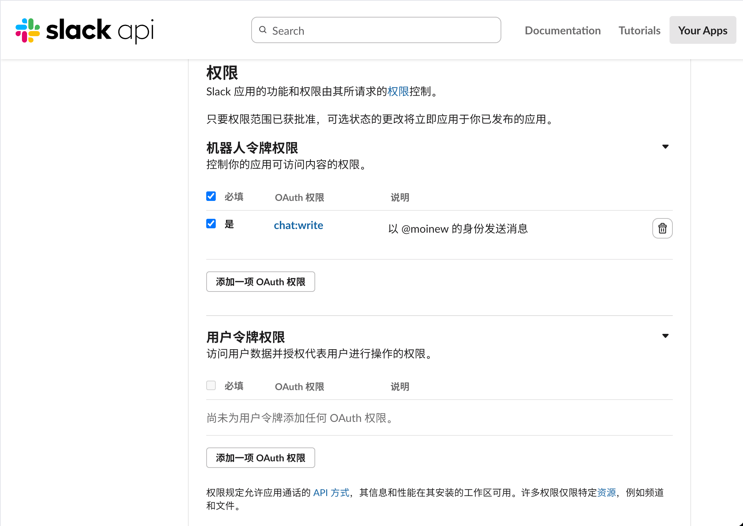Open the Documentation menu item
Screen dimensions: 743x526
tap(563, 30)
